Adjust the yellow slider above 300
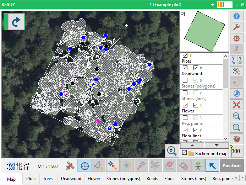 coord(231,146)
